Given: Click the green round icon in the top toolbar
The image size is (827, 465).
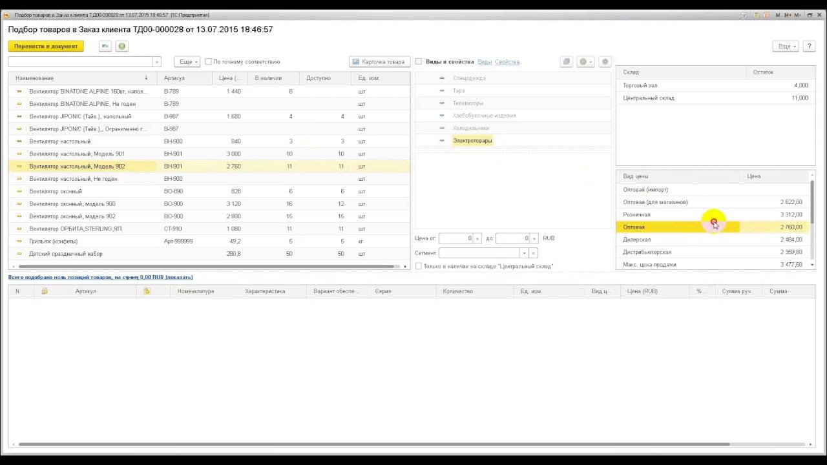Looking at the screenshot, I should tap(121, 46).
